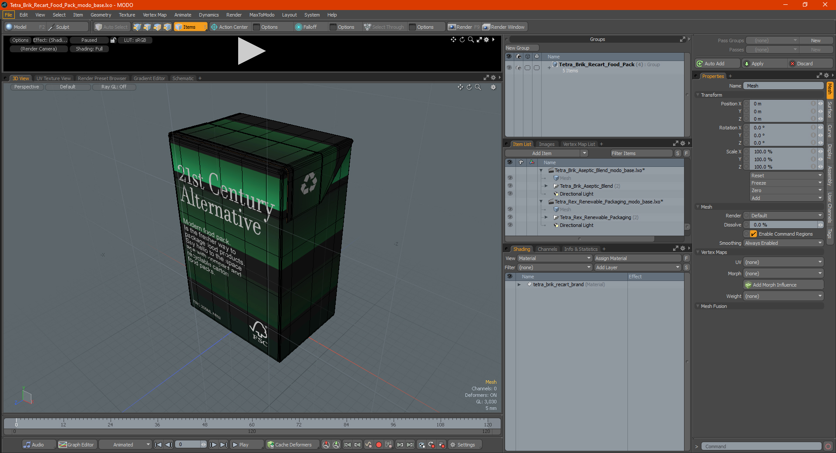The image size is (836, 453).
Task: Open the UV vertex map dropdown
Action: coord(783,262)
